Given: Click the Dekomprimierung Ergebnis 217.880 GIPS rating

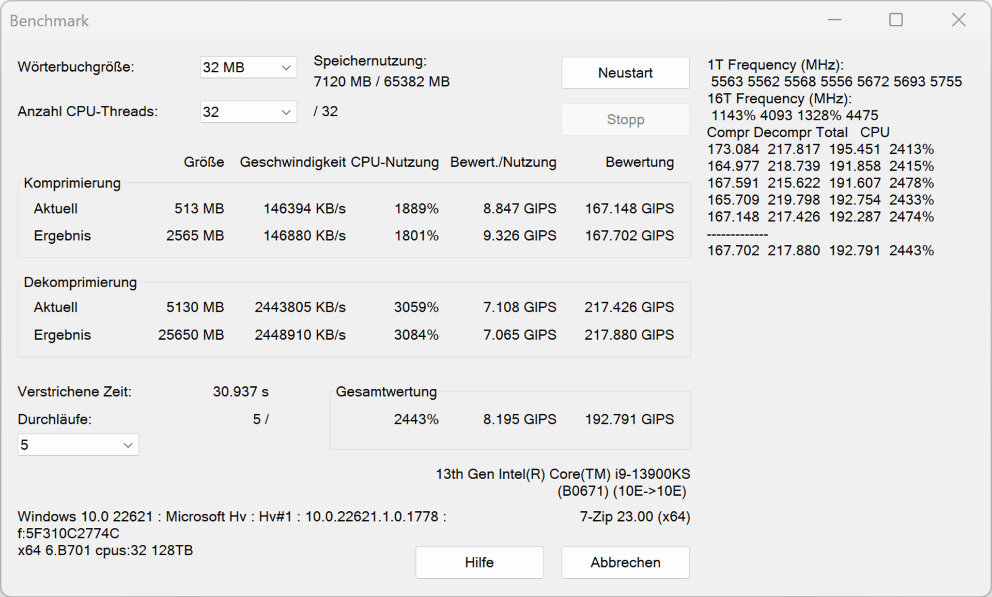Looking at the screenshot, I should [629, 335].
